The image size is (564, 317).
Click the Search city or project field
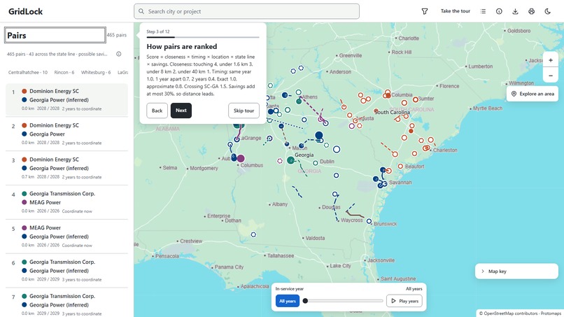point(246,11)
